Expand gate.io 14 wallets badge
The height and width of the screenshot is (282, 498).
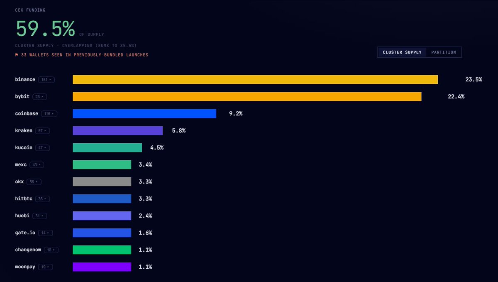(x=45, y=233)
